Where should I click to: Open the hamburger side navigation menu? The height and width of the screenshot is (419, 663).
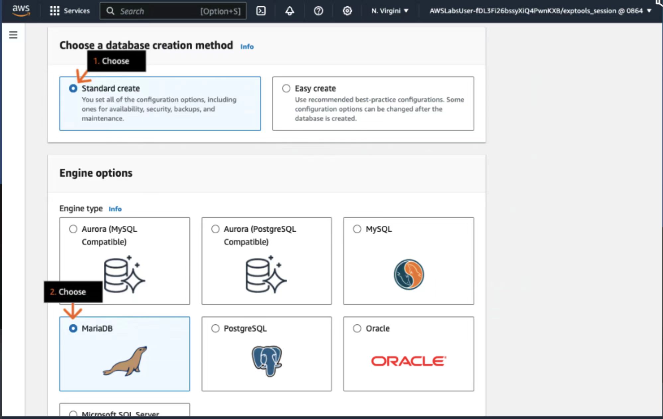[13, 35]
